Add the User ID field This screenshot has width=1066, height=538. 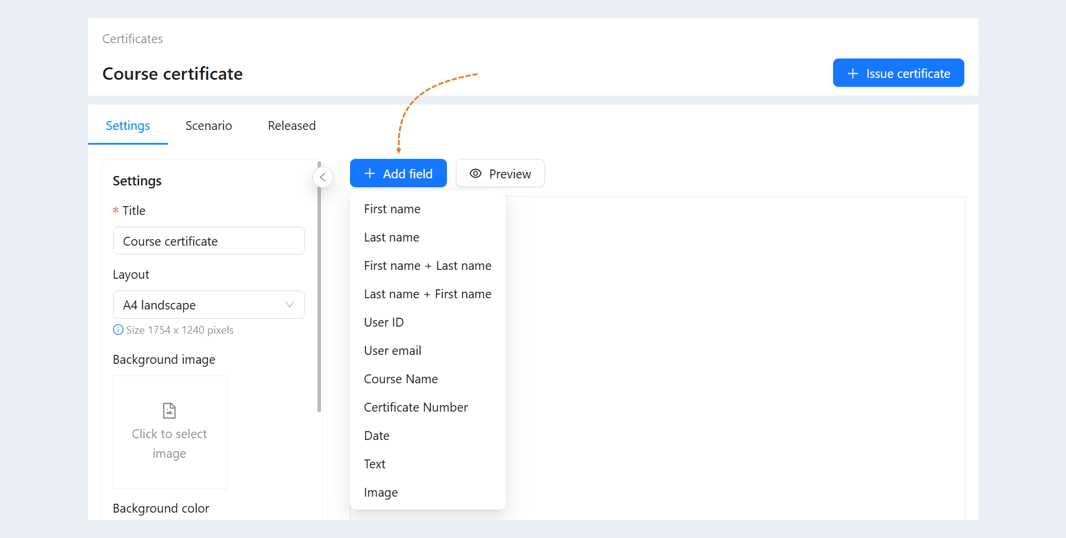427,322
